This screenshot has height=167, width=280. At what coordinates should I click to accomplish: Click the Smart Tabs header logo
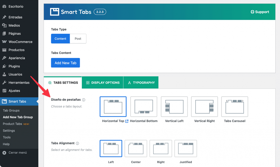pyautogui.click(x=54, y=12)
